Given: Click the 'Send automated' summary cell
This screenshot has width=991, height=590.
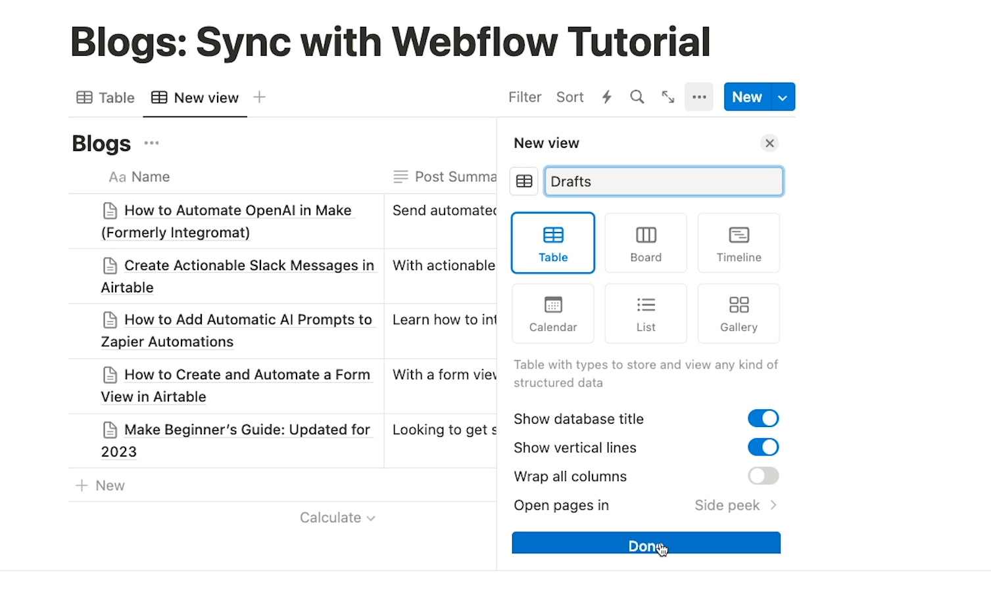Looking at the screenshot, I should coord(441,221).
